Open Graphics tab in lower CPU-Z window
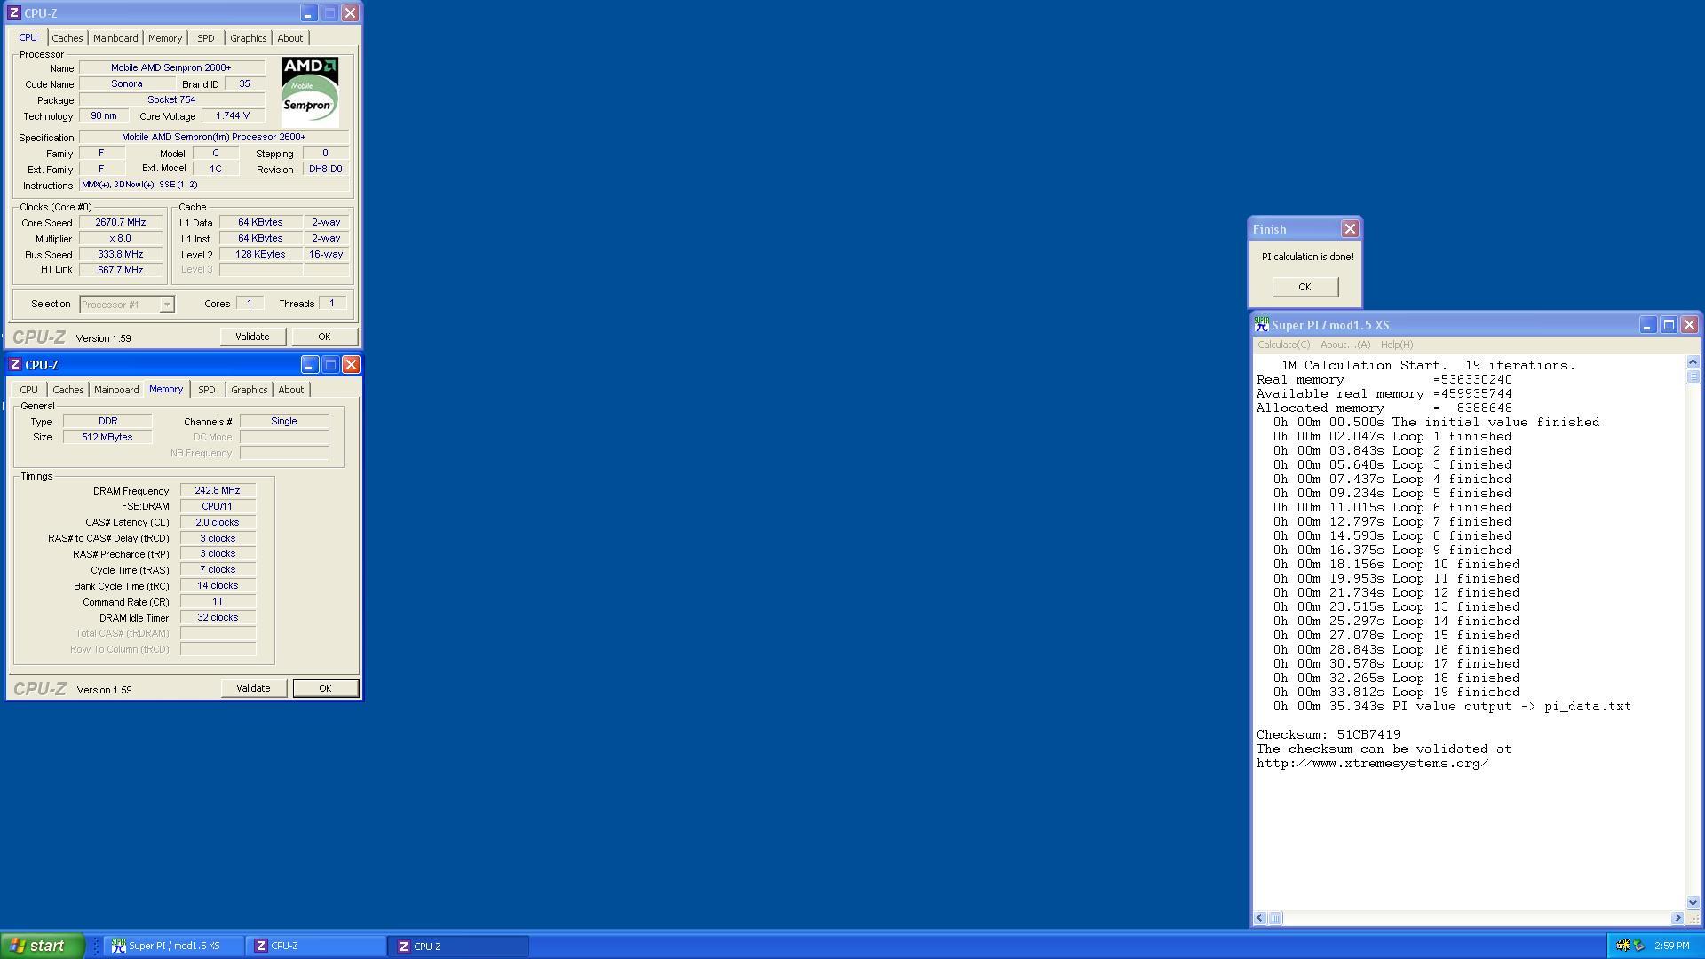Screen dimensions: 1705x959 click(249, 390)
